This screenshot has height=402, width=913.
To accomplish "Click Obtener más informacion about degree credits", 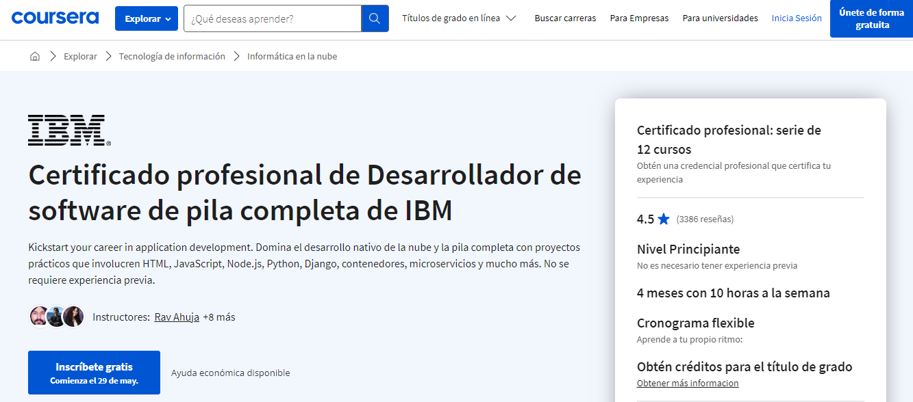I will coord(687,383).
